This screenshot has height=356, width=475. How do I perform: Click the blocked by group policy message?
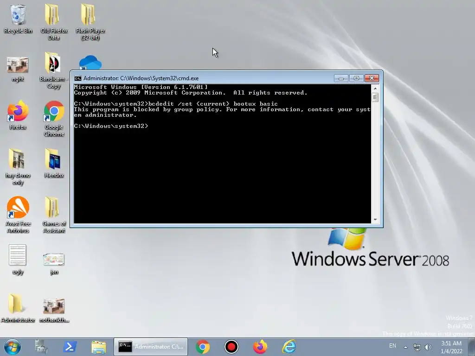[x=222, y=112]
